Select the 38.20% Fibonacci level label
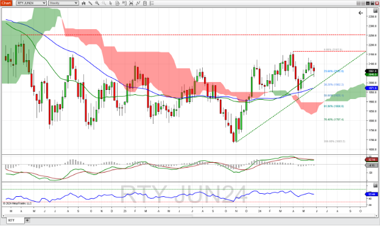The height and width of the screenshot is (226, 380). pos(334,84)
